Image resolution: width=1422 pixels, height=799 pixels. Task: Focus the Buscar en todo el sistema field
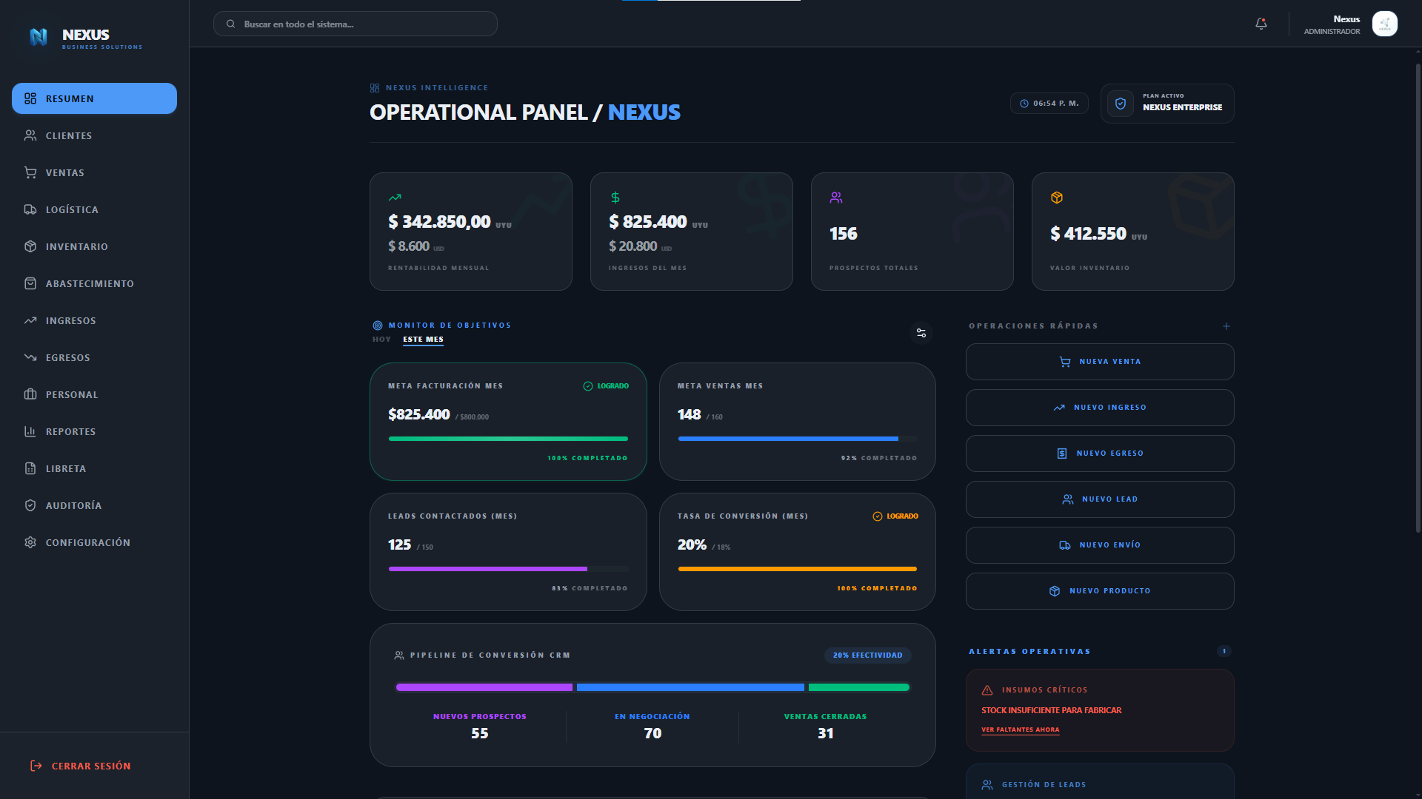pyautogui.click(x=355, y=24)
